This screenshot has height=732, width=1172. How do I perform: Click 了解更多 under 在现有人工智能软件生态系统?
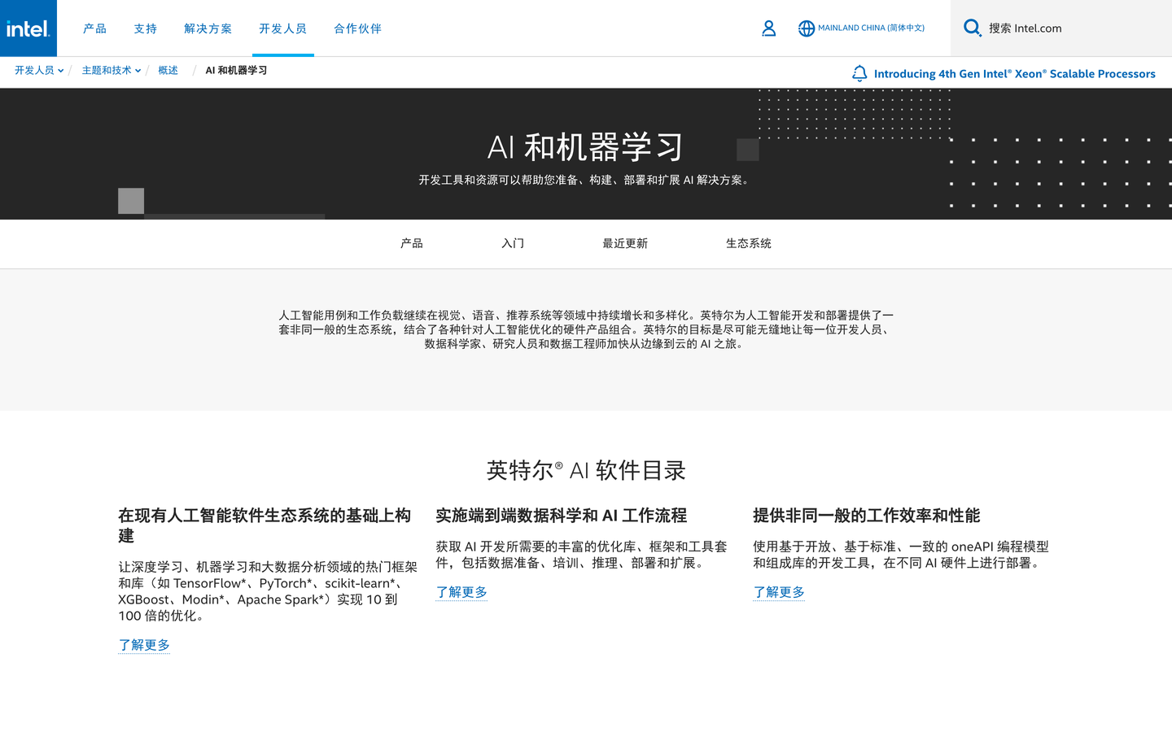(144, 645)
